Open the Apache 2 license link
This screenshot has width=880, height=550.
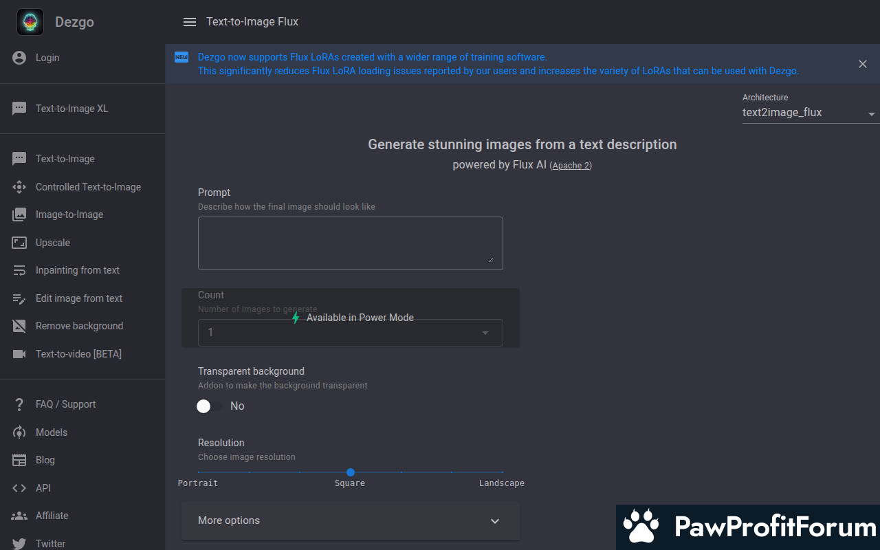click(x=571, y=166)
